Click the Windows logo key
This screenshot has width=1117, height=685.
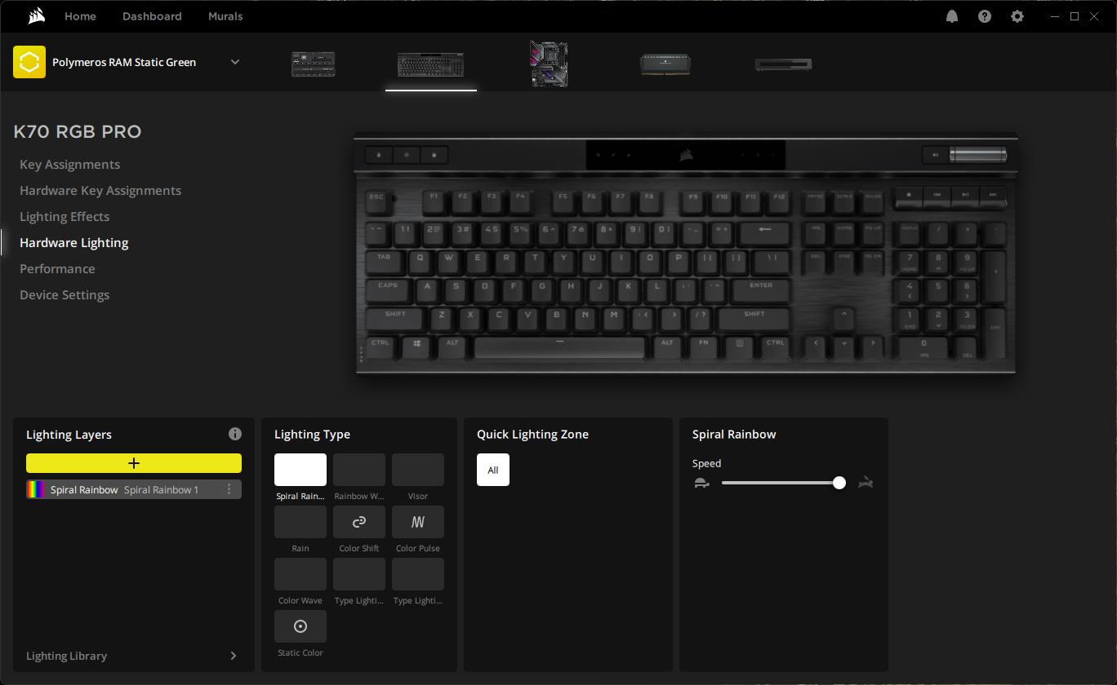click(x=416, y=345)
